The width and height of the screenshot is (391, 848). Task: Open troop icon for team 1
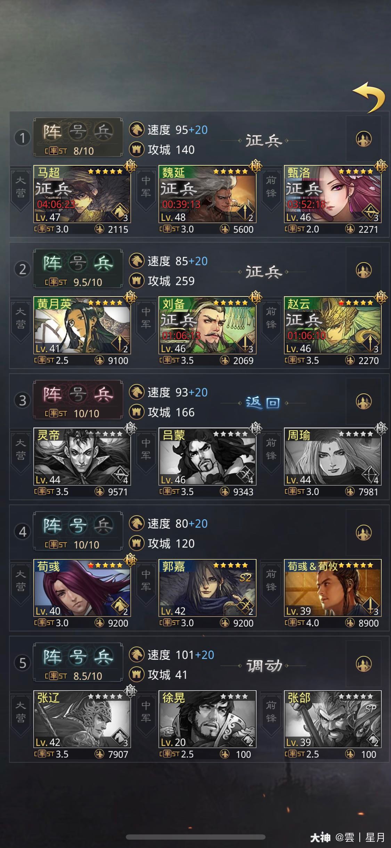point(364,139)
